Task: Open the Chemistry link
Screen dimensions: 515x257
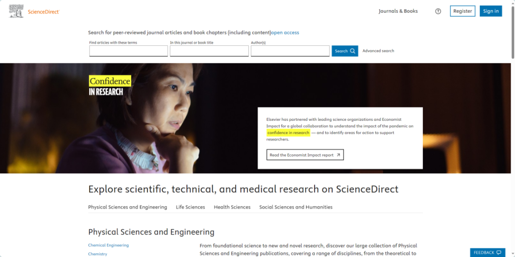Action: tap(98, 254)
